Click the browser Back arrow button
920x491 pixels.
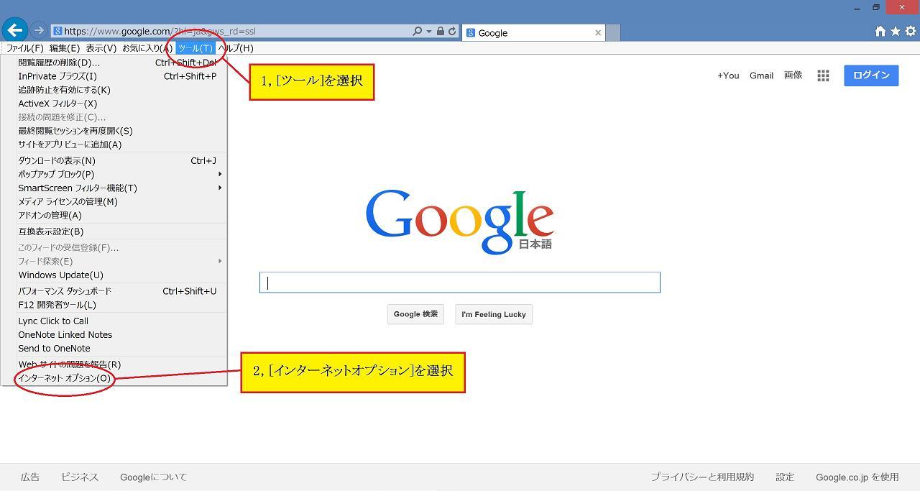point(15,30)
